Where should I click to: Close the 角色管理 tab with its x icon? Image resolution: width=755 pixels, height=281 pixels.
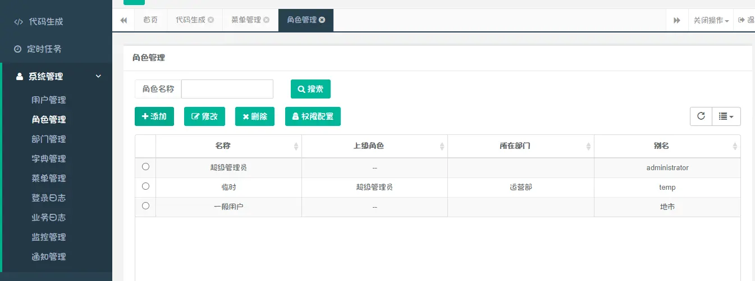pyautogui.click(x=322, y=20)
